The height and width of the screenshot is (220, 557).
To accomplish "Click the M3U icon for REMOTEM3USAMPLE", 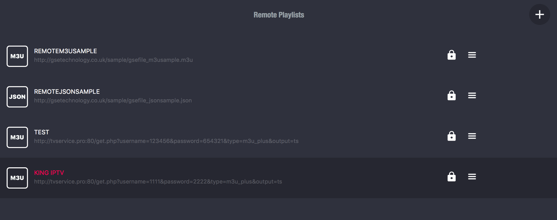I will click(x=17, y=56).
